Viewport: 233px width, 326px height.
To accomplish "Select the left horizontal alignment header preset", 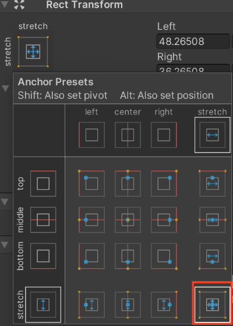I will pos(91,135).
